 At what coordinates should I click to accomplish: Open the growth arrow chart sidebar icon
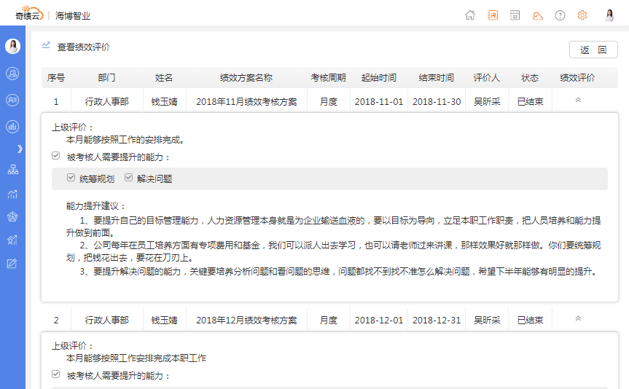tap(12, 240)
